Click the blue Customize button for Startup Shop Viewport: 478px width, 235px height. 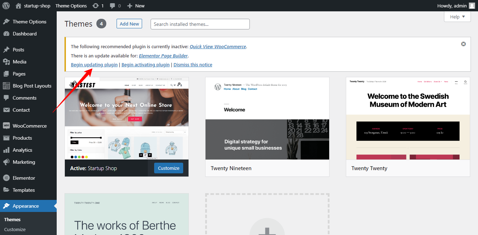click(169, 168)
